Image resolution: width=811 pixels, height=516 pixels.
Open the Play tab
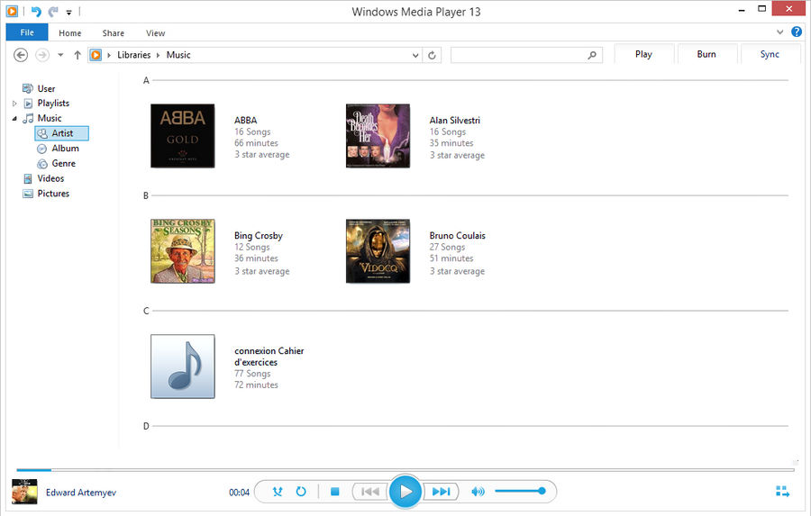click(x=644, y=54)
